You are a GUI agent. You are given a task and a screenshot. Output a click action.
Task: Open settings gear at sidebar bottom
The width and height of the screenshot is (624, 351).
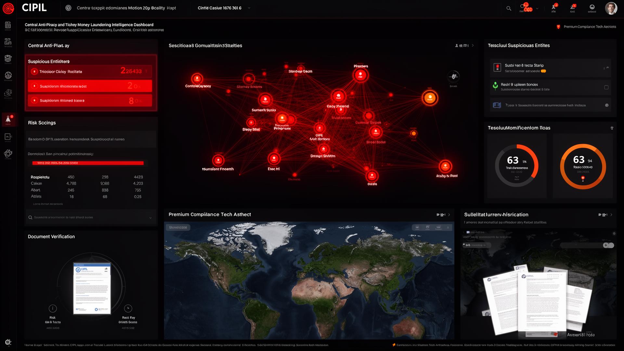tap(8, 342)
